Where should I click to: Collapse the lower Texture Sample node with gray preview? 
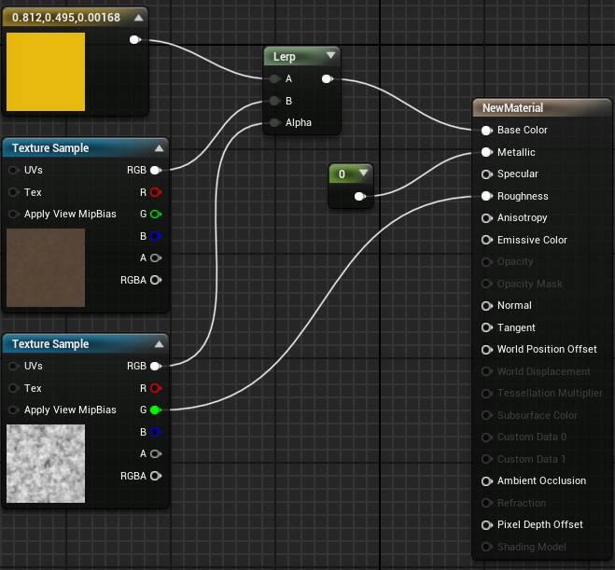159,344
